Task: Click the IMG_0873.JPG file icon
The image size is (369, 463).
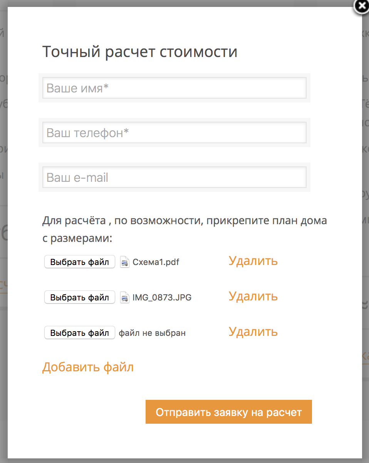Action: pyautogui.click(x=125, y=297)
